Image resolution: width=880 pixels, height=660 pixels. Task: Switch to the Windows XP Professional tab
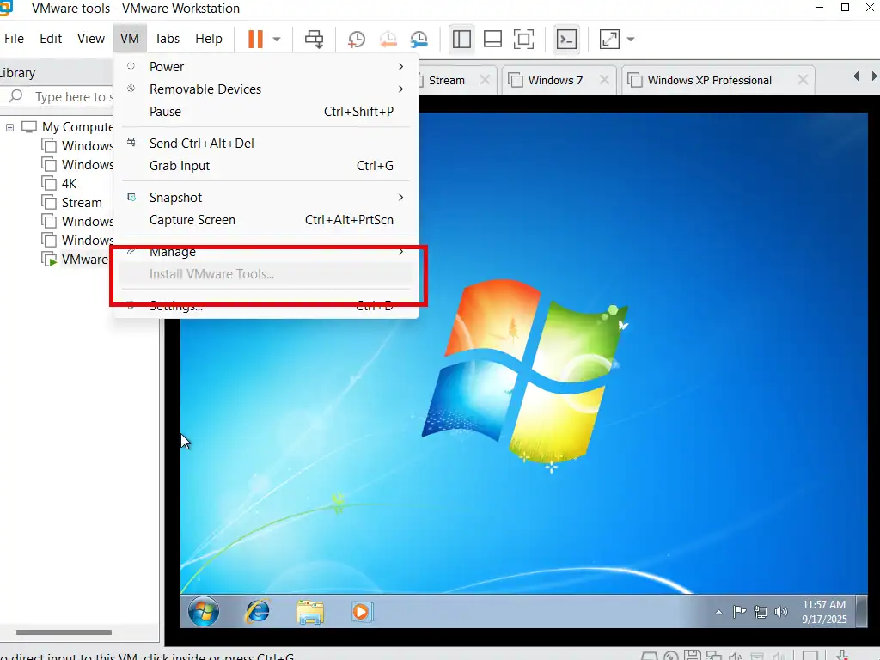tap(709, 80)
